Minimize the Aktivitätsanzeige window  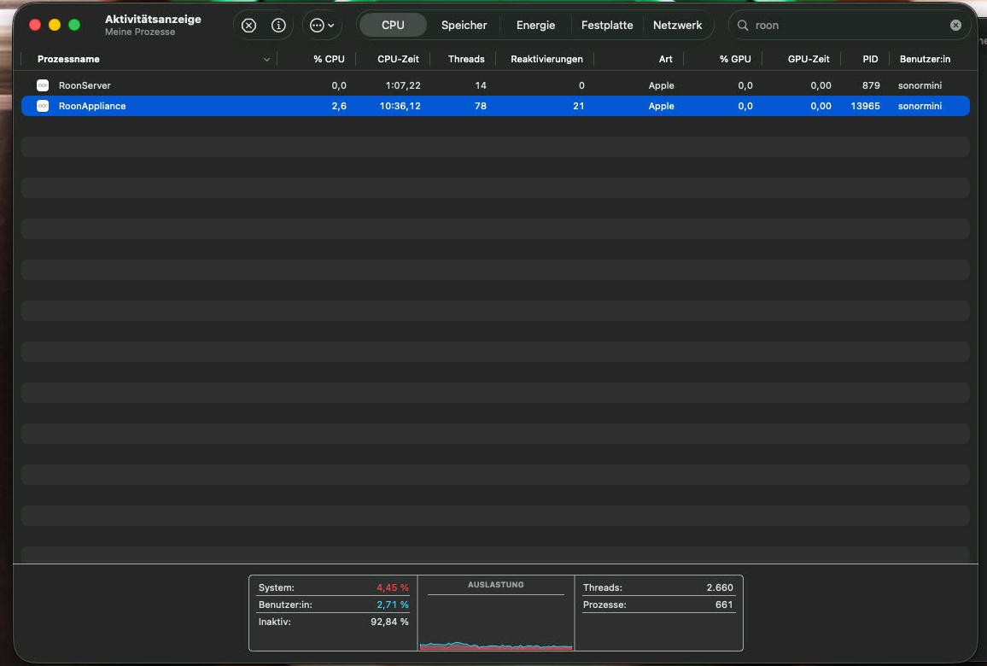[x=55, y=25]
